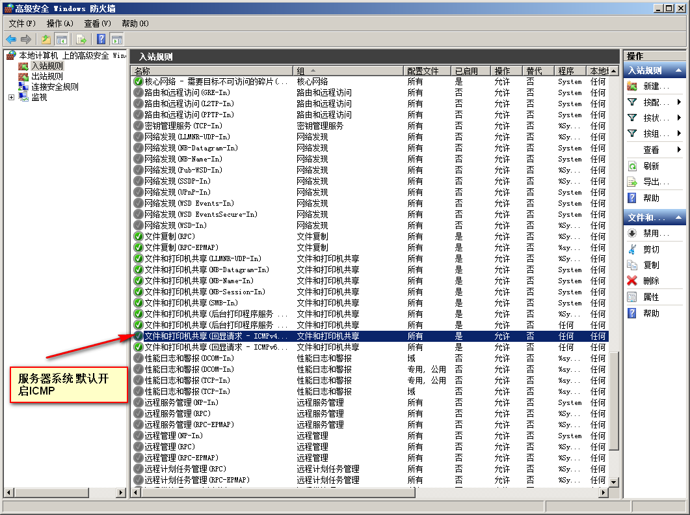Open the 查看 submenu in actions pane
This screenshot has height=515, width=690.
[651, 150]
